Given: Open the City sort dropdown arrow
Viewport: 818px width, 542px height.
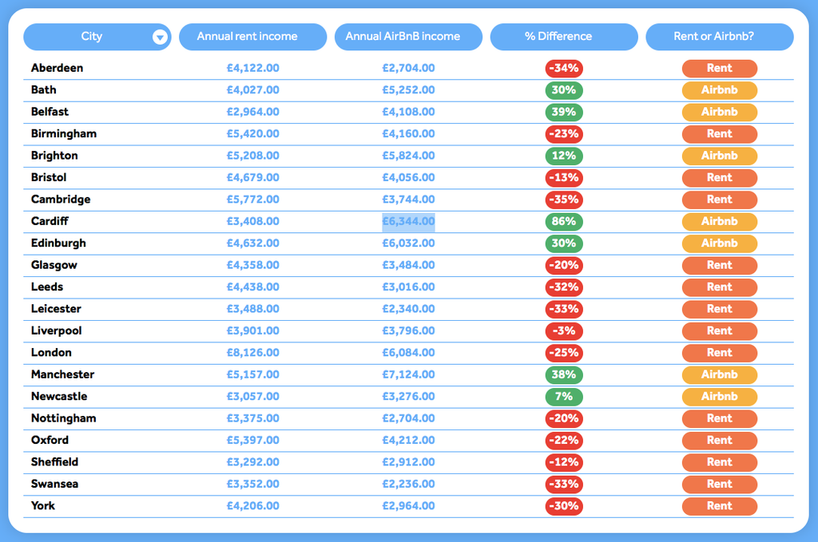Looking at the screenshot, I should [160, 37].
